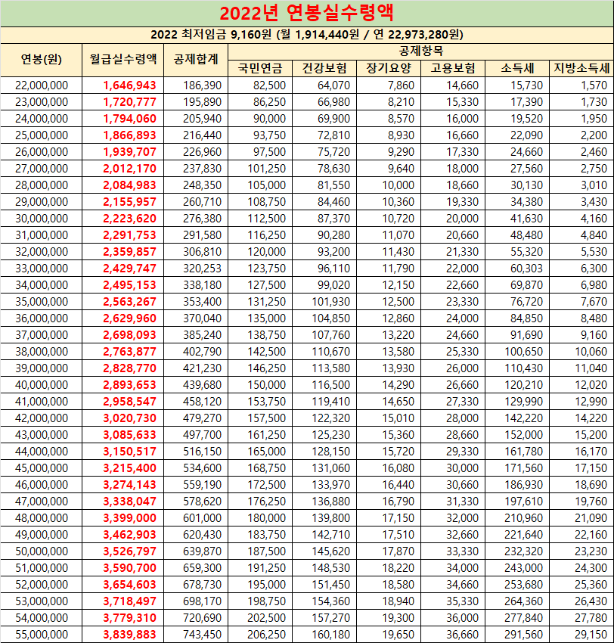Image resolution: width=614 pixels, height=643 pixels.
Task: Select the salary cell 55,000,000
Action: click(42, 635)
